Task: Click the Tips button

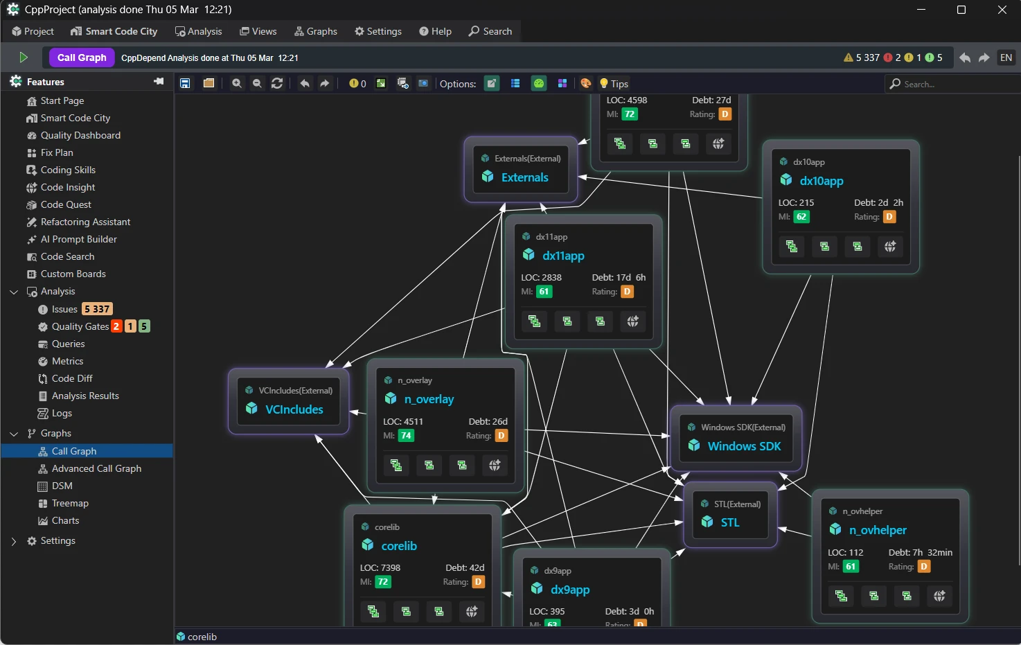Action: click(614, 83)
